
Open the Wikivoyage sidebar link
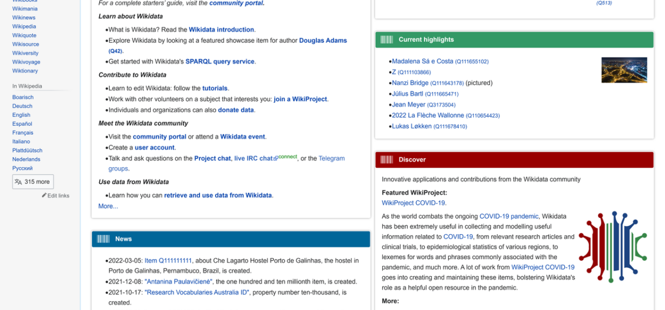(x=26, y=62)
